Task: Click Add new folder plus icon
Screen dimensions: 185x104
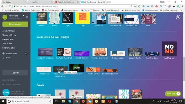Action: click(3, 53)
